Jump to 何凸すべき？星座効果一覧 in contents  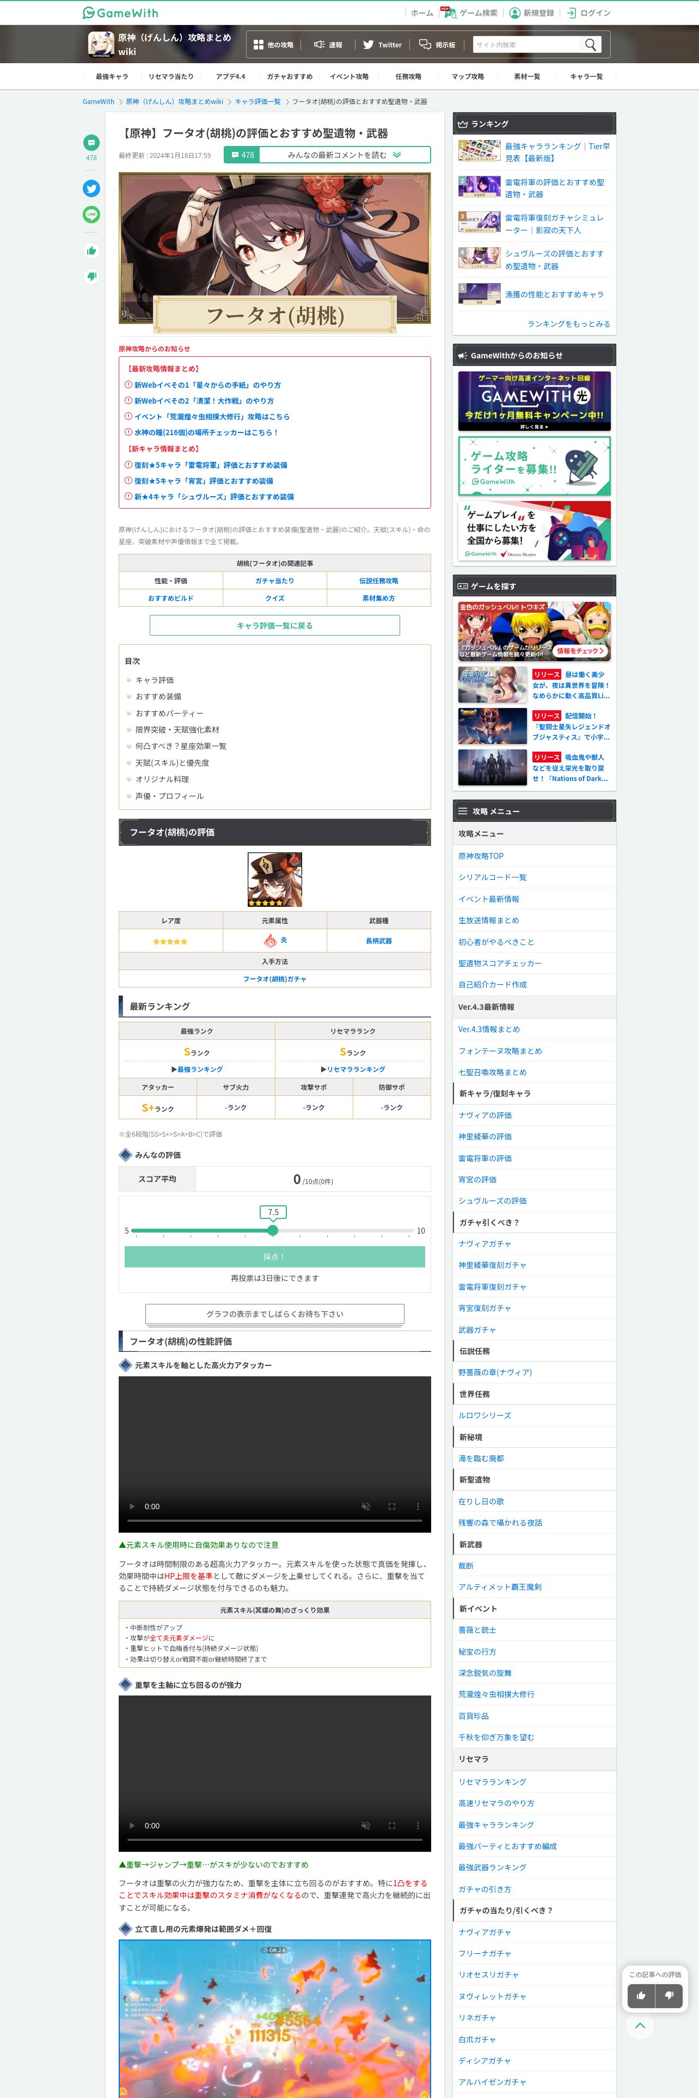pos(181,746)
